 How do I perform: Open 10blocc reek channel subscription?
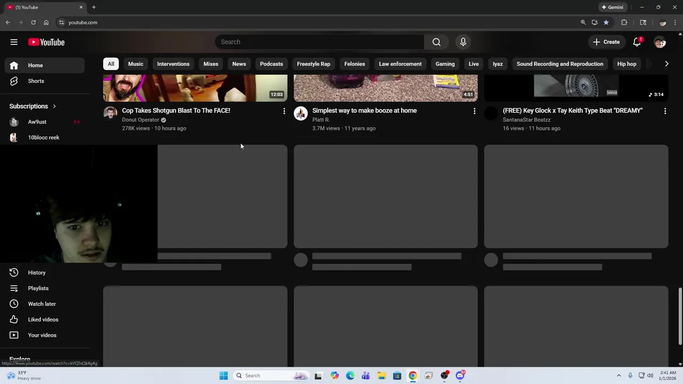[x=45, y=138]
